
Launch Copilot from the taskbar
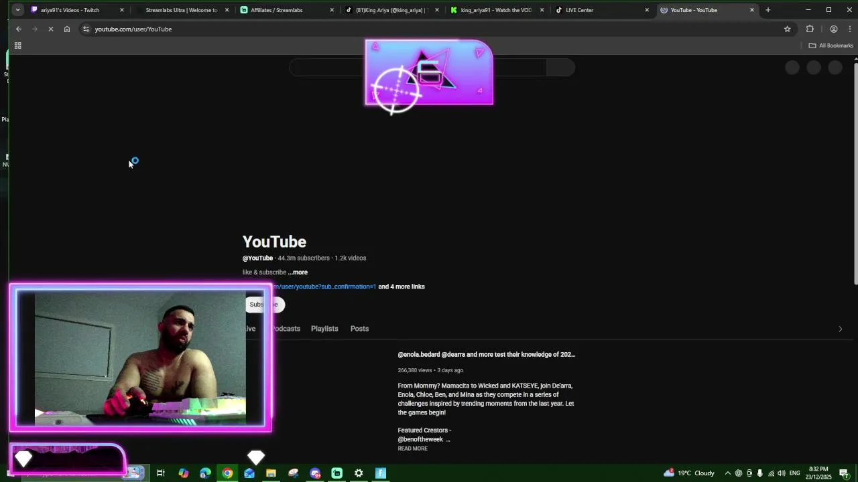coord(183,473)
